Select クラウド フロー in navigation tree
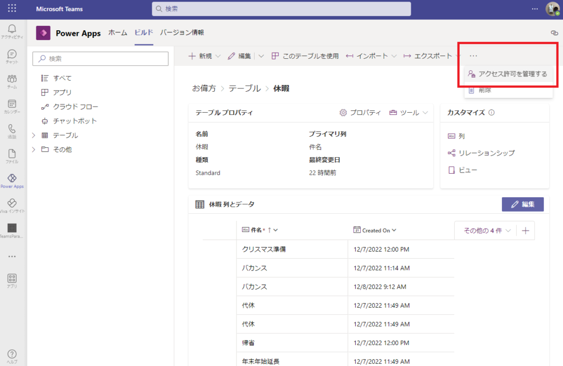This screenshot has width=563, height=366. tap(70, 107)
